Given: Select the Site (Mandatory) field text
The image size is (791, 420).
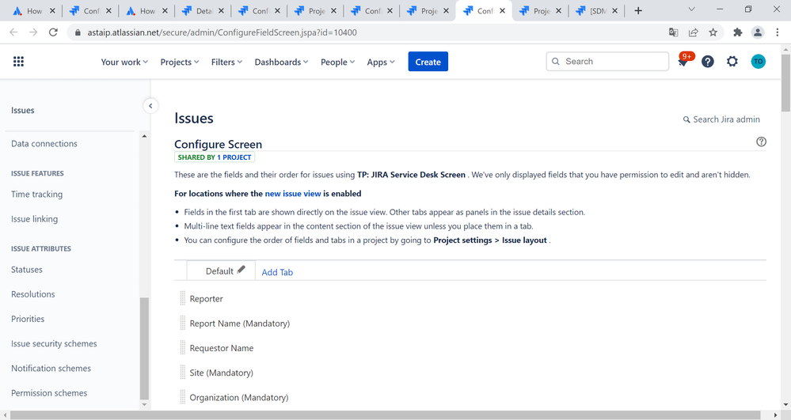Looking at the screenshot, I should pos(222,373).
